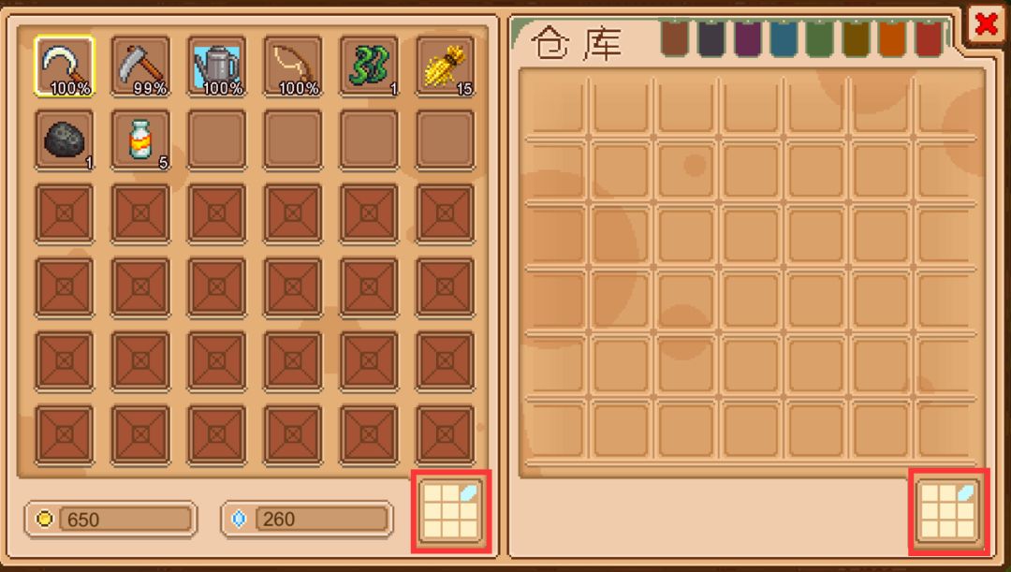Select the fishing rod item

[293, 66]
